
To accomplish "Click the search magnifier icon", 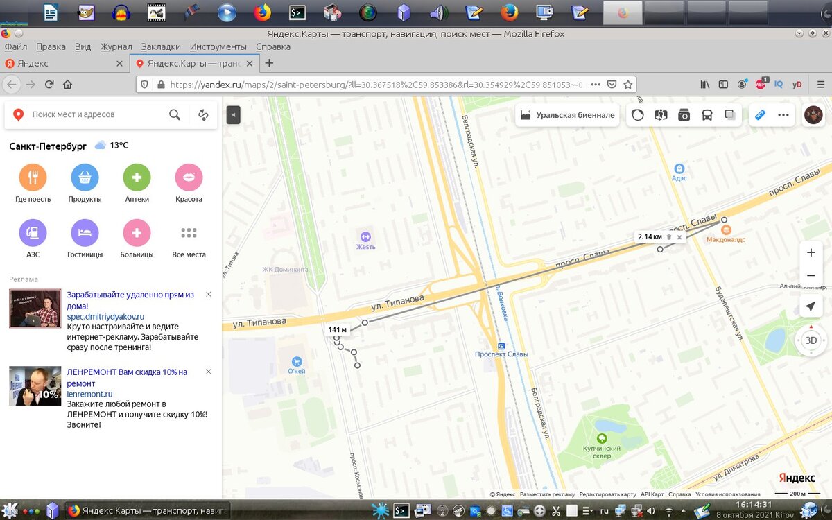I will coord(175,115).
